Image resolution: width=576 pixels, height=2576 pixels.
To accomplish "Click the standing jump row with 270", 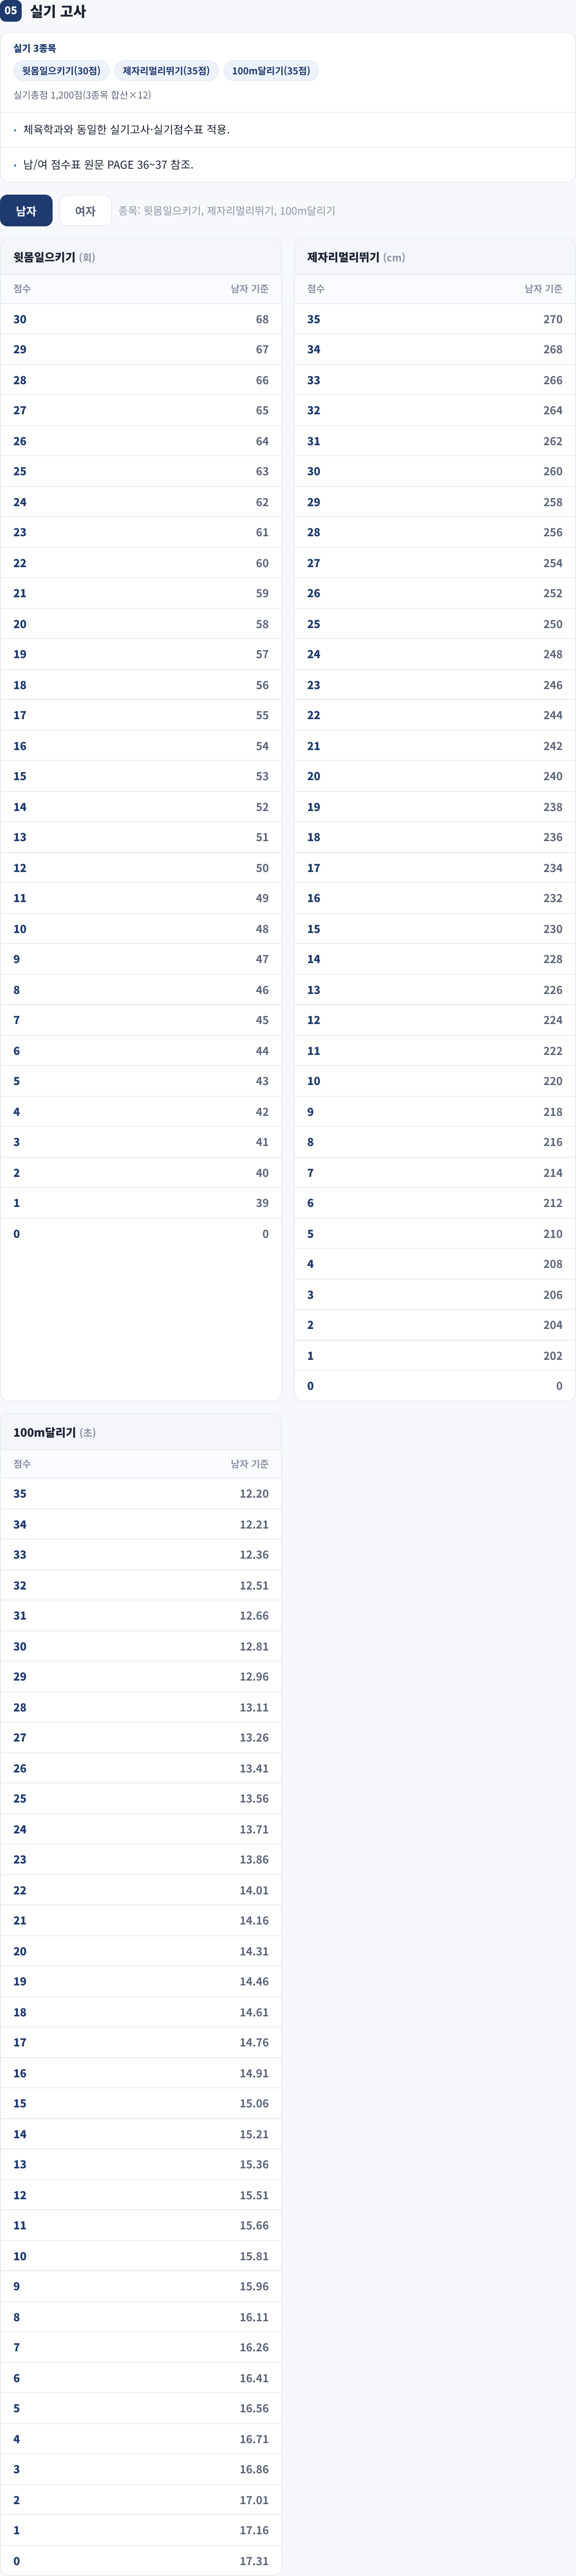I will click(435, 319).
